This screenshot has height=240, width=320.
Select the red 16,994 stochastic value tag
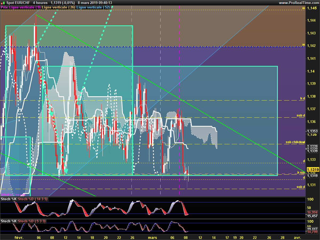point(312,212)
